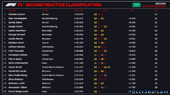The image size is (170, 95).
Task: Click Bottas's second M tyre icon
Action: 99,47
